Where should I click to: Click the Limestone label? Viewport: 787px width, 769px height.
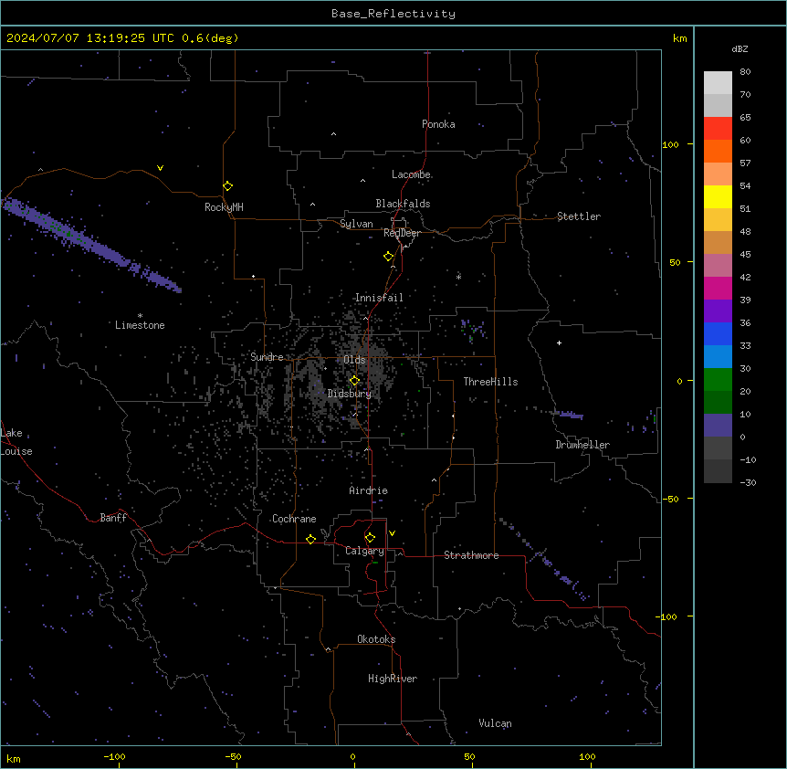pyautogui.click(x=140, y=325)
